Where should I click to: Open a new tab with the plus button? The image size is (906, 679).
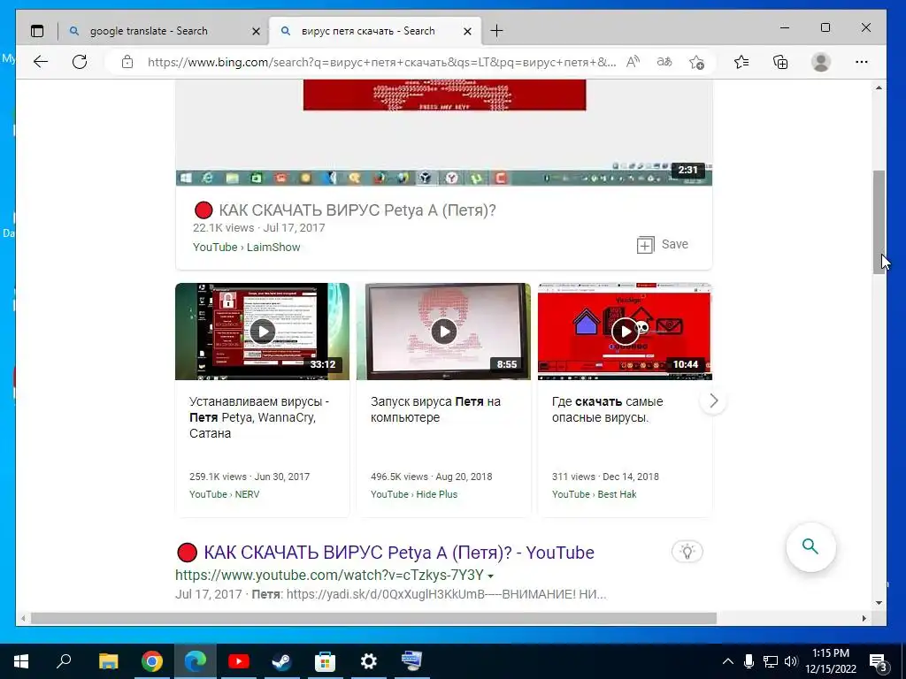click(x=497, y=31)
